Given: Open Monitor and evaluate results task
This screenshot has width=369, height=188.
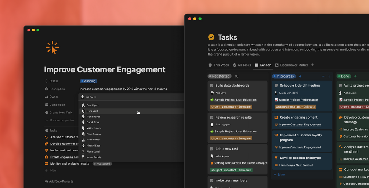Looking at the screenshot, I should pos(70,163).
